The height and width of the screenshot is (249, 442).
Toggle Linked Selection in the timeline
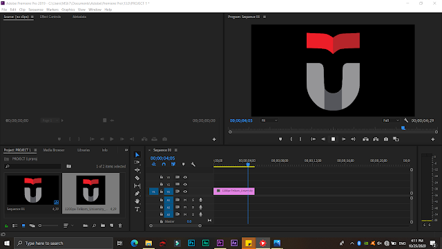[173, 165]
